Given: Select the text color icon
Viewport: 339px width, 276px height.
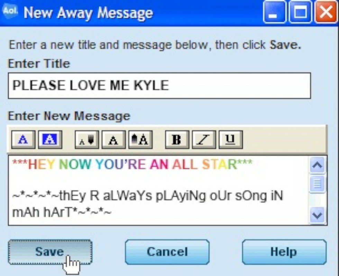Looking at the screenshot, I should [24, 140].
